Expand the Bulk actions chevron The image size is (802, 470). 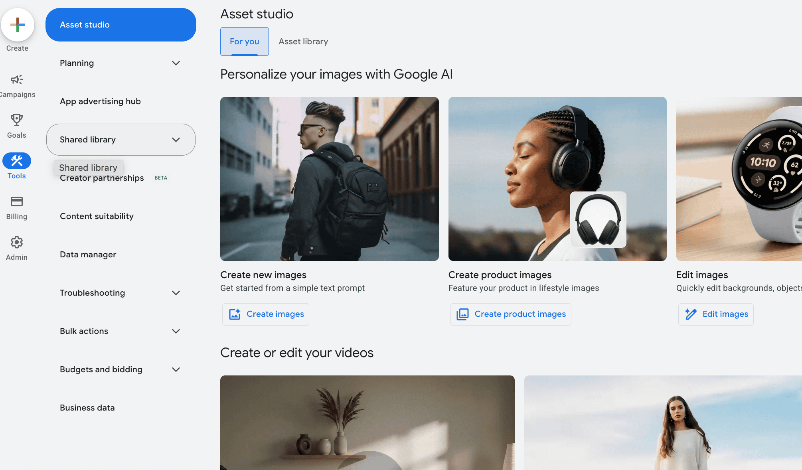176,331
